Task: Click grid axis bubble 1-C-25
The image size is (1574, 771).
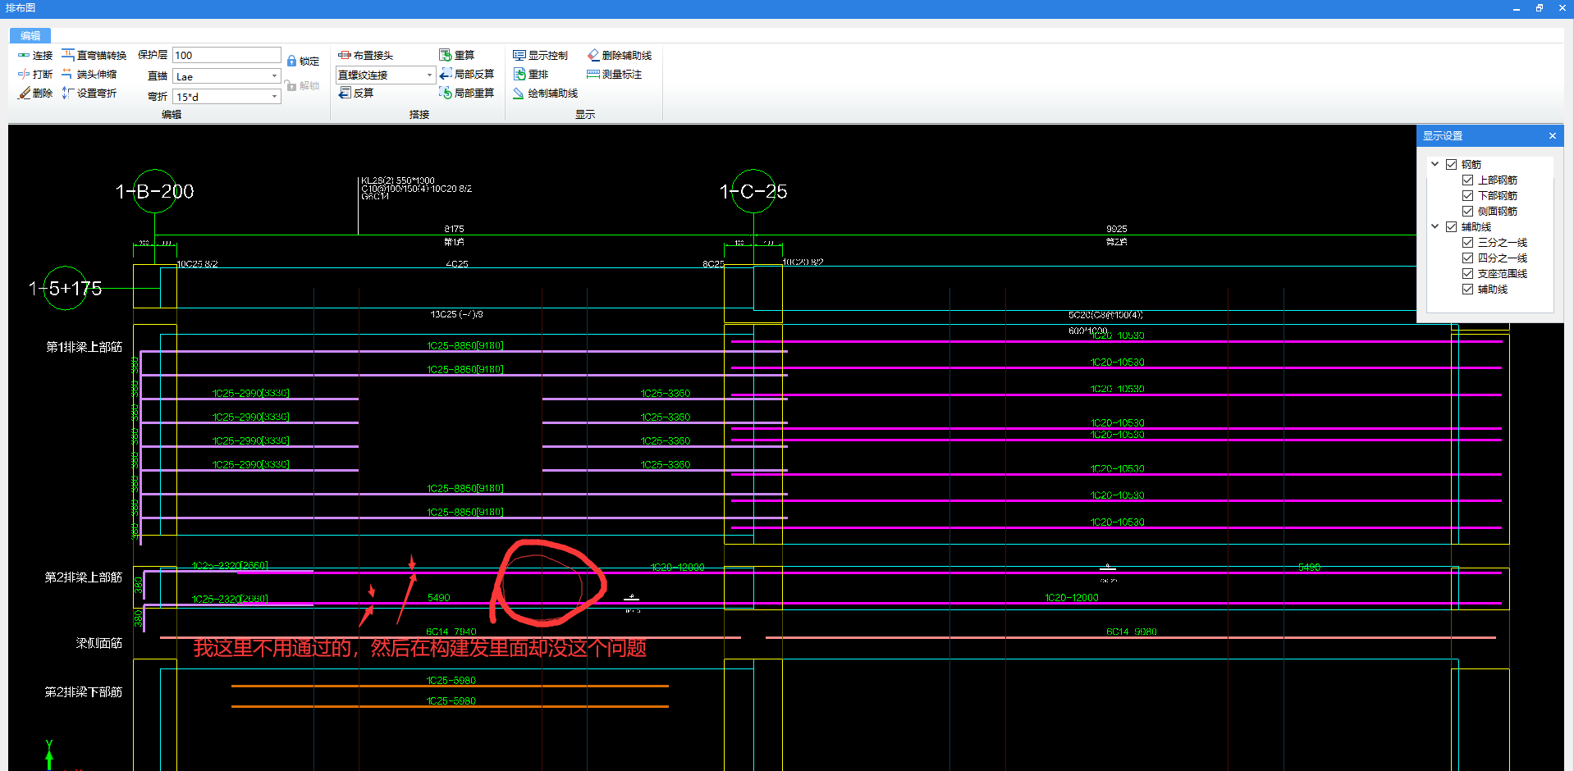Action: tap(753, 191)
